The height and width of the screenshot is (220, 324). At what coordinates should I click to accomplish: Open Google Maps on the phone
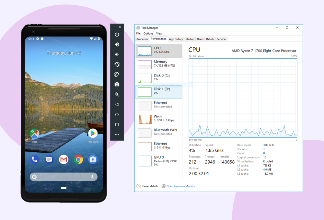coord(34,133)
